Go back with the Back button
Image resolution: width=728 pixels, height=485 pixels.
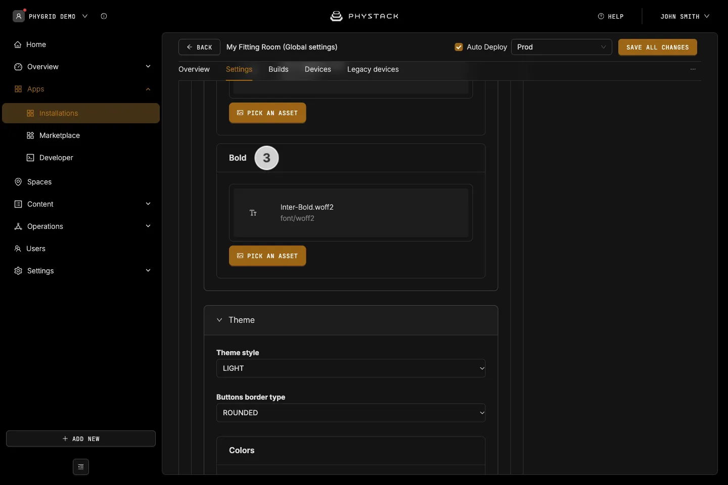pyautogui.click(x=199, y=47)
